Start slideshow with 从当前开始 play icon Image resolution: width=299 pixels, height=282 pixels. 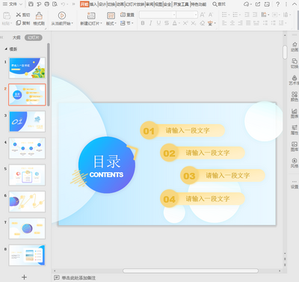coord(62,16)
